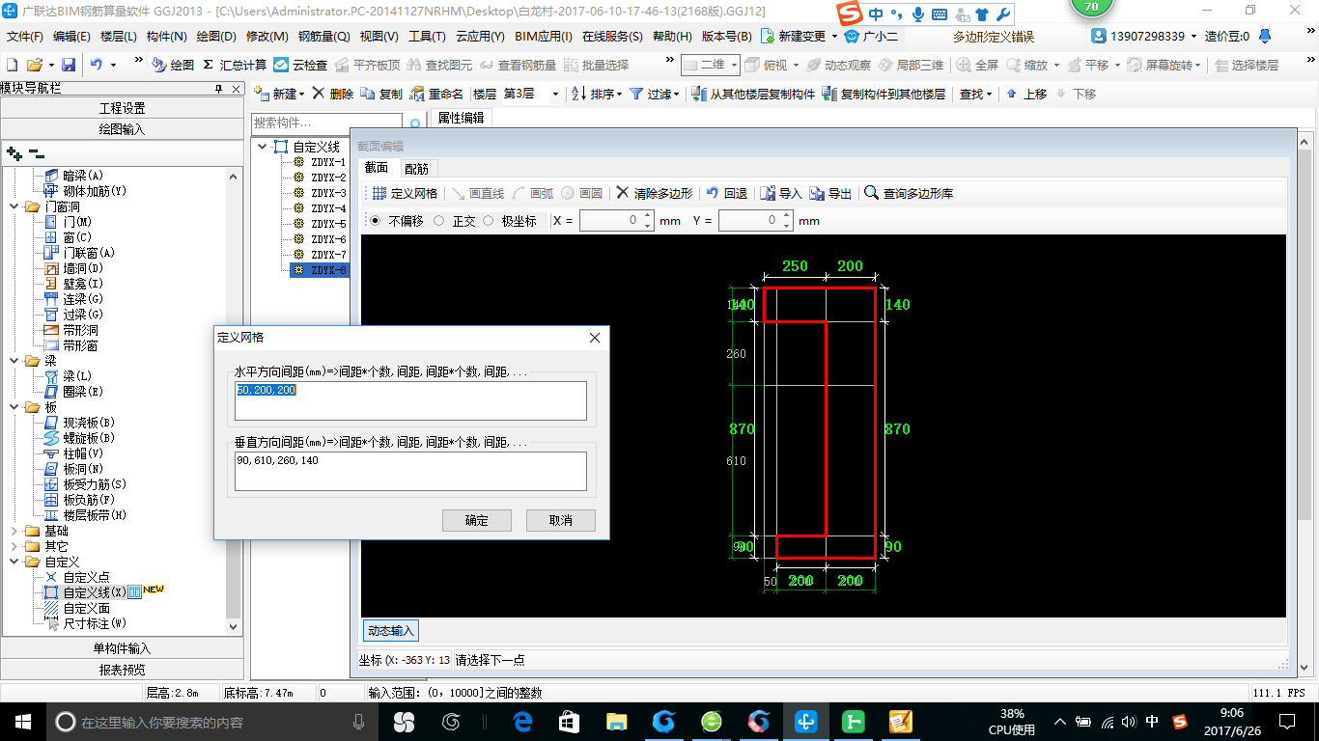This screenshot has height=741, width=1319.
Task: Click 清除多边形 clear polygon tool
Action: coord(655,193)
